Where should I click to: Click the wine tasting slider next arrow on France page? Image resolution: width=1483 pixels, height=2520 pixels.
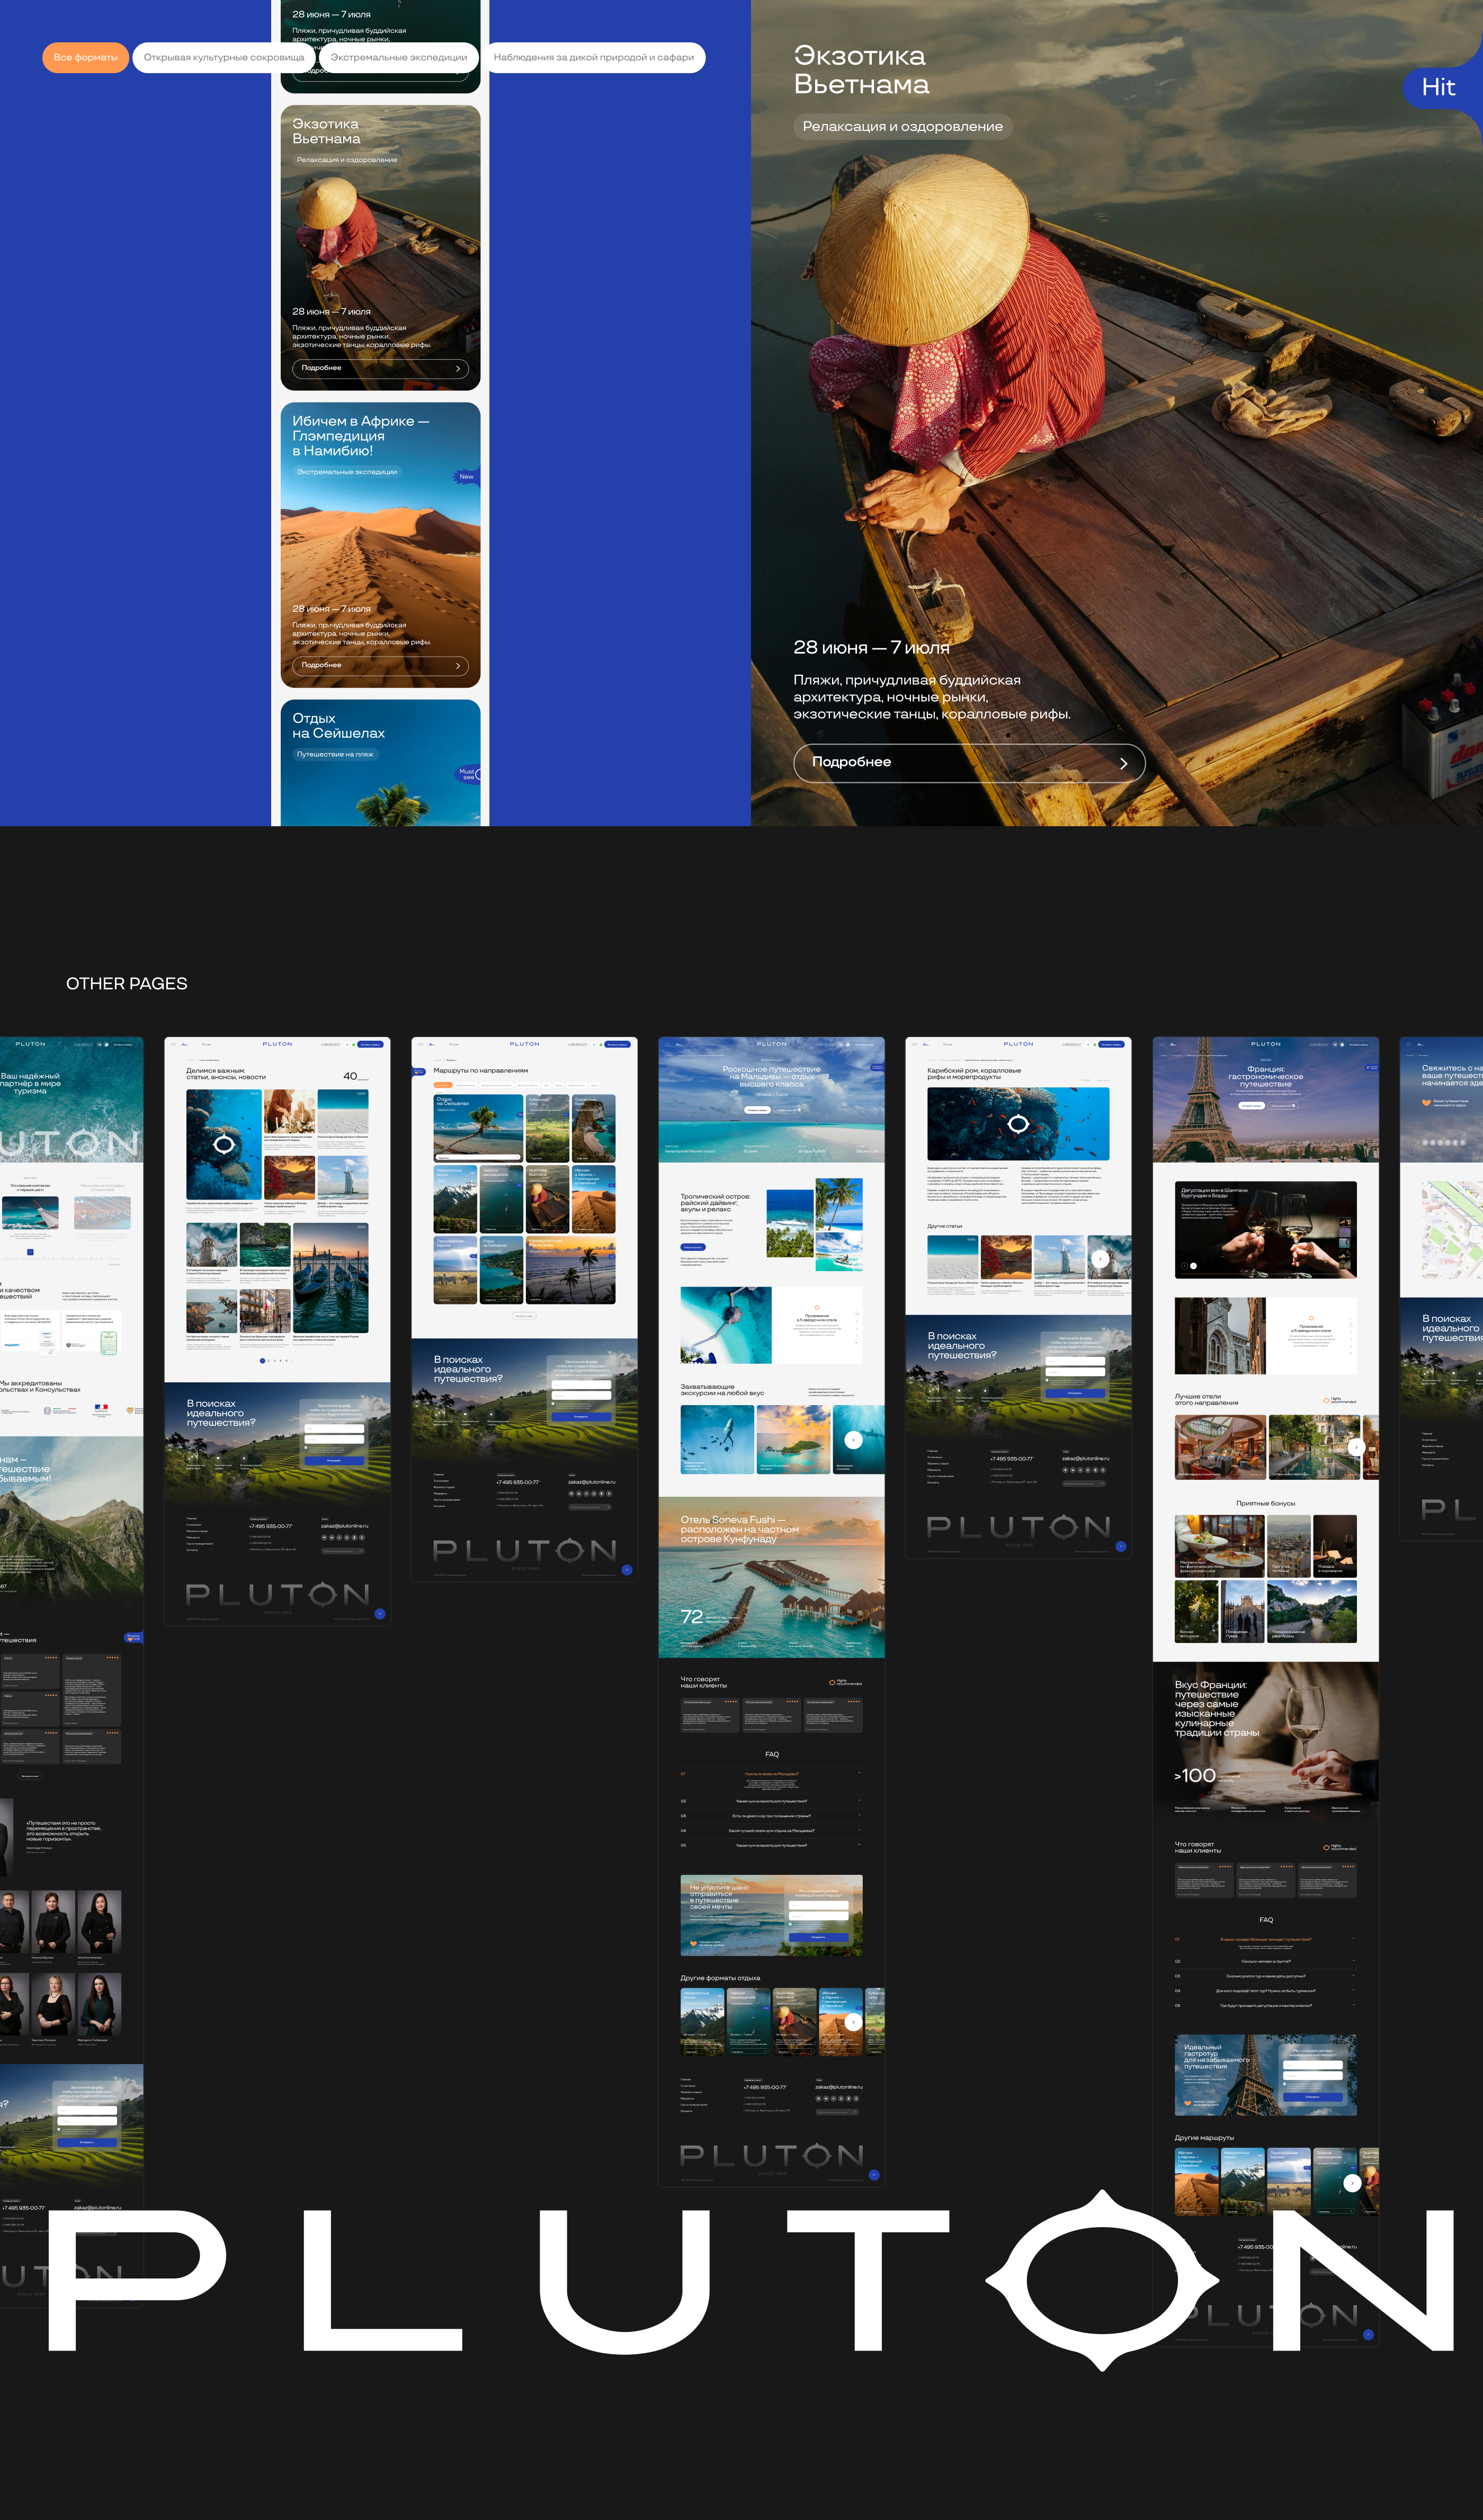tap(1193, 1266)
